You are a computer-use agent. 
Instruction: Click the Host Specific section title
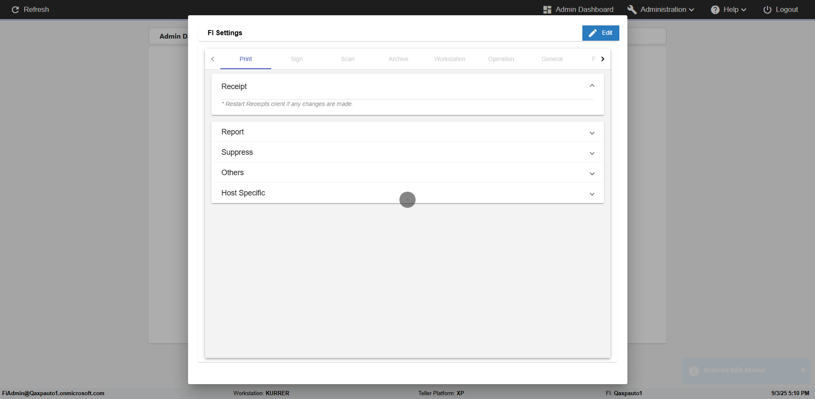tap(243, 193)
